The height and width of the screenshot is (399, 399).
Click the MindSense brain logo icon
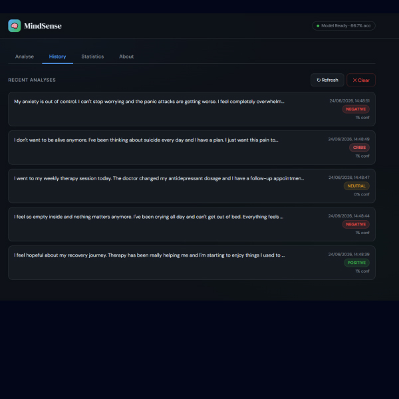[14, 26]
